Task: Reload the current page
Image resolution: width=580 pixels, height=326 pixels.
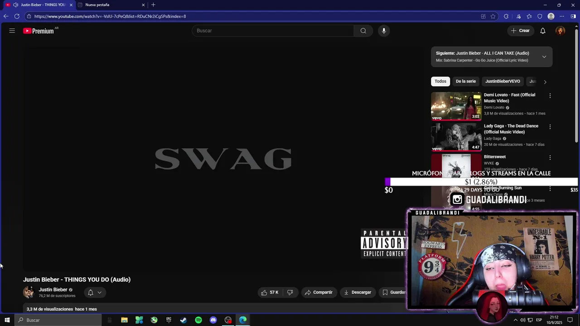Action: 17,16
